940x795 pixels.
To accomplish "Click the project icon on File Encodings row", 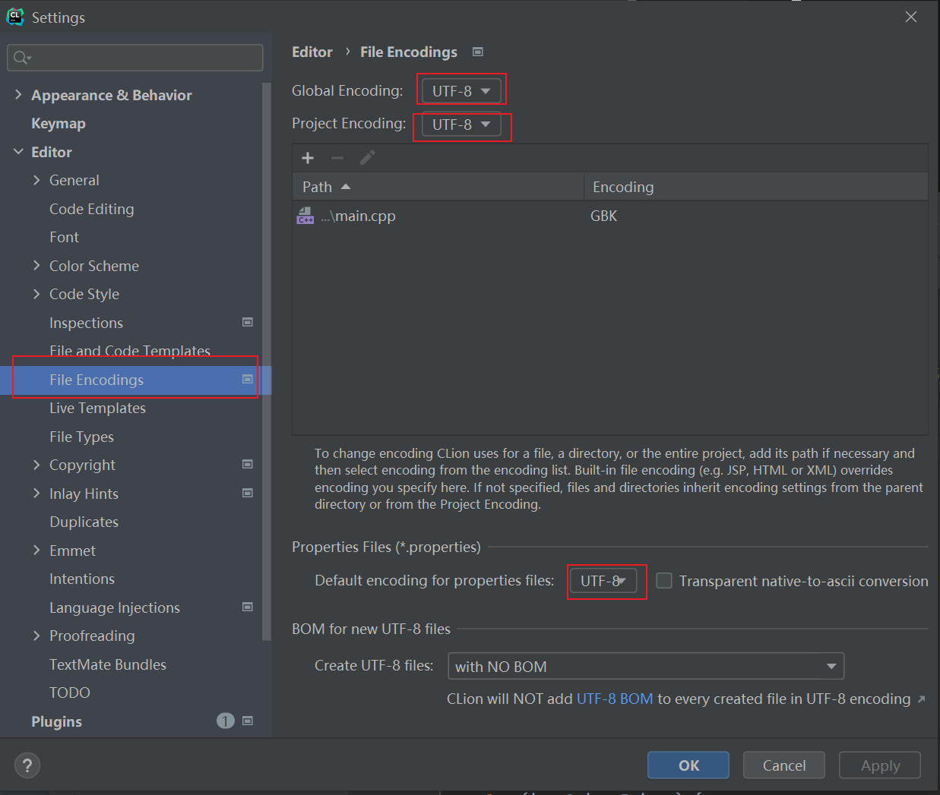I will [x=248, y=379].
